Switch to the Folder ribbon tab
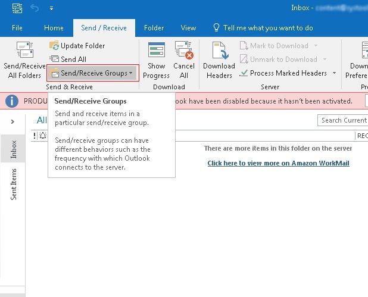The height and width of the screenshot is (297, 368). (154, 28)
